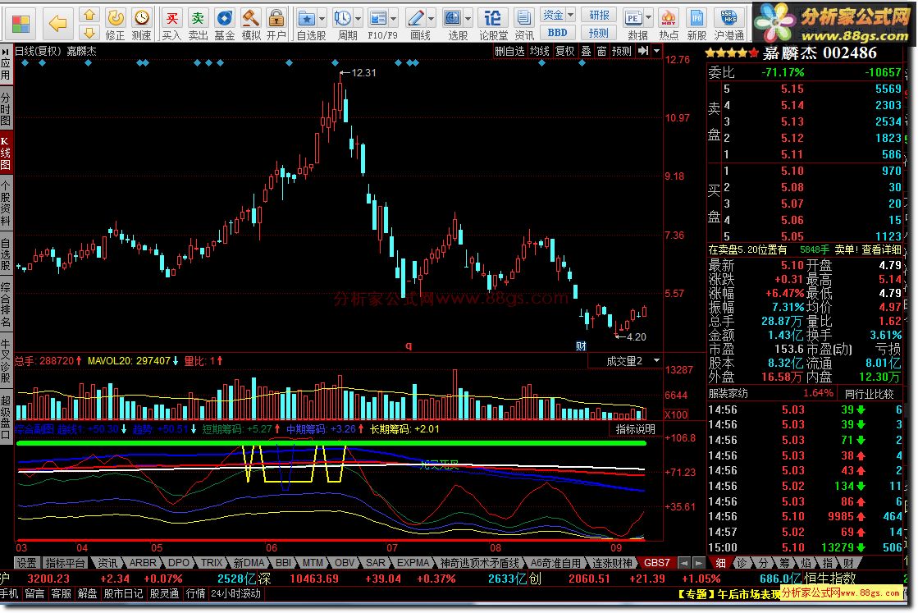Open the F10/F9 info icon
The width and height of the screenshot is (918, 613).
(x=378, y=18)
